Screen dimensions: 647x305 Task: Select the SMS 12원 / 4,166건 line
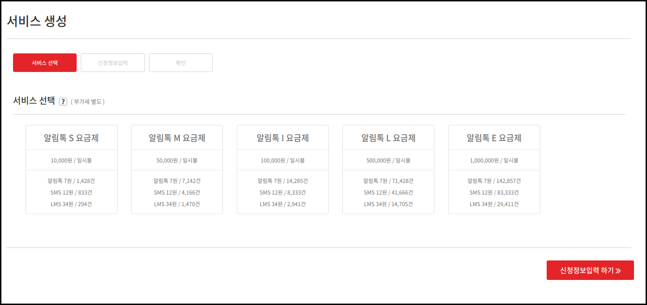[x=177, y=193]
